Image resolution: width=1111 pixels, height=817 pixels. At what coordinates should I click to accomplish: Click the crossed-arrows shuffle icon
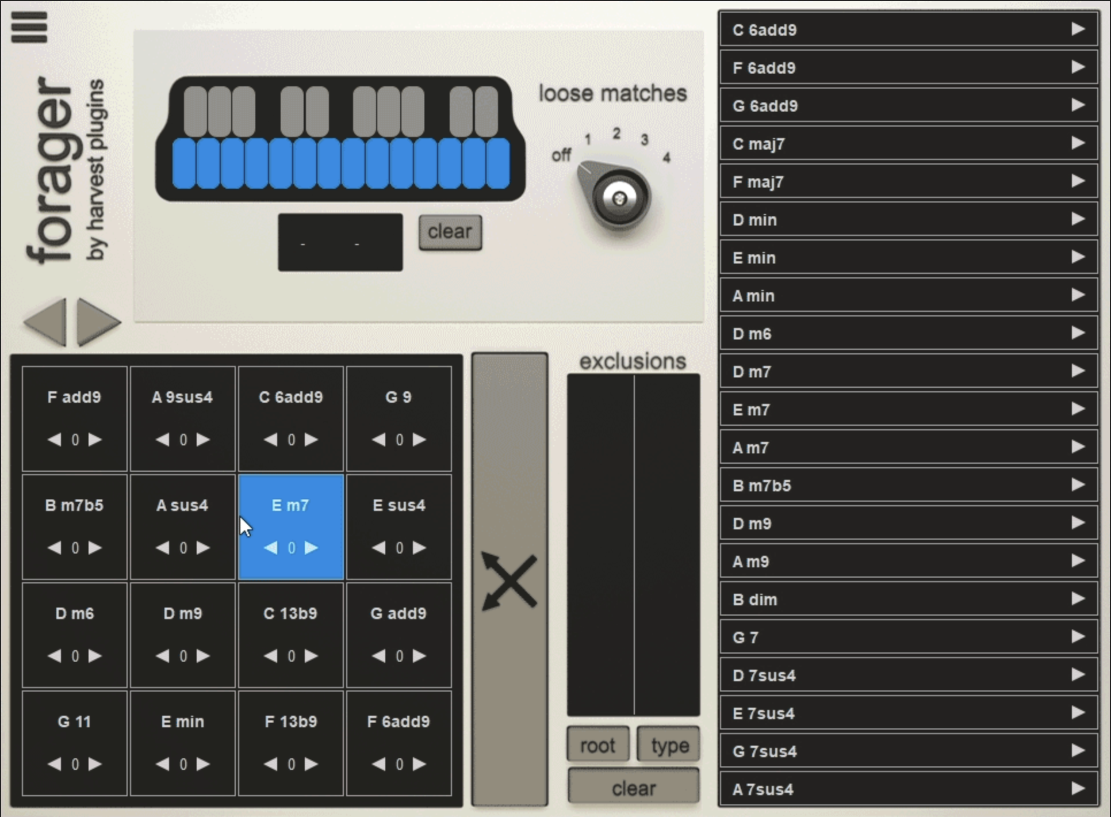[x=508, y=581]
